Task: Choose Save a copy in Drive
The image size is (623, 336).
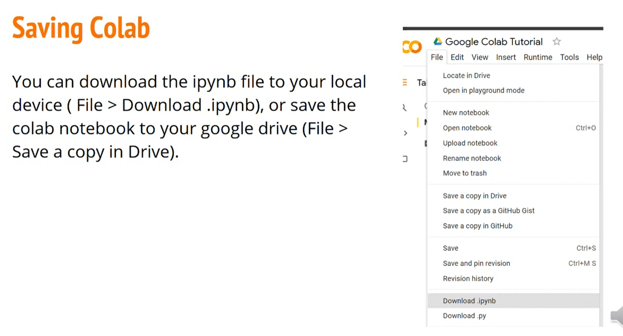Action: coord(474,196)
